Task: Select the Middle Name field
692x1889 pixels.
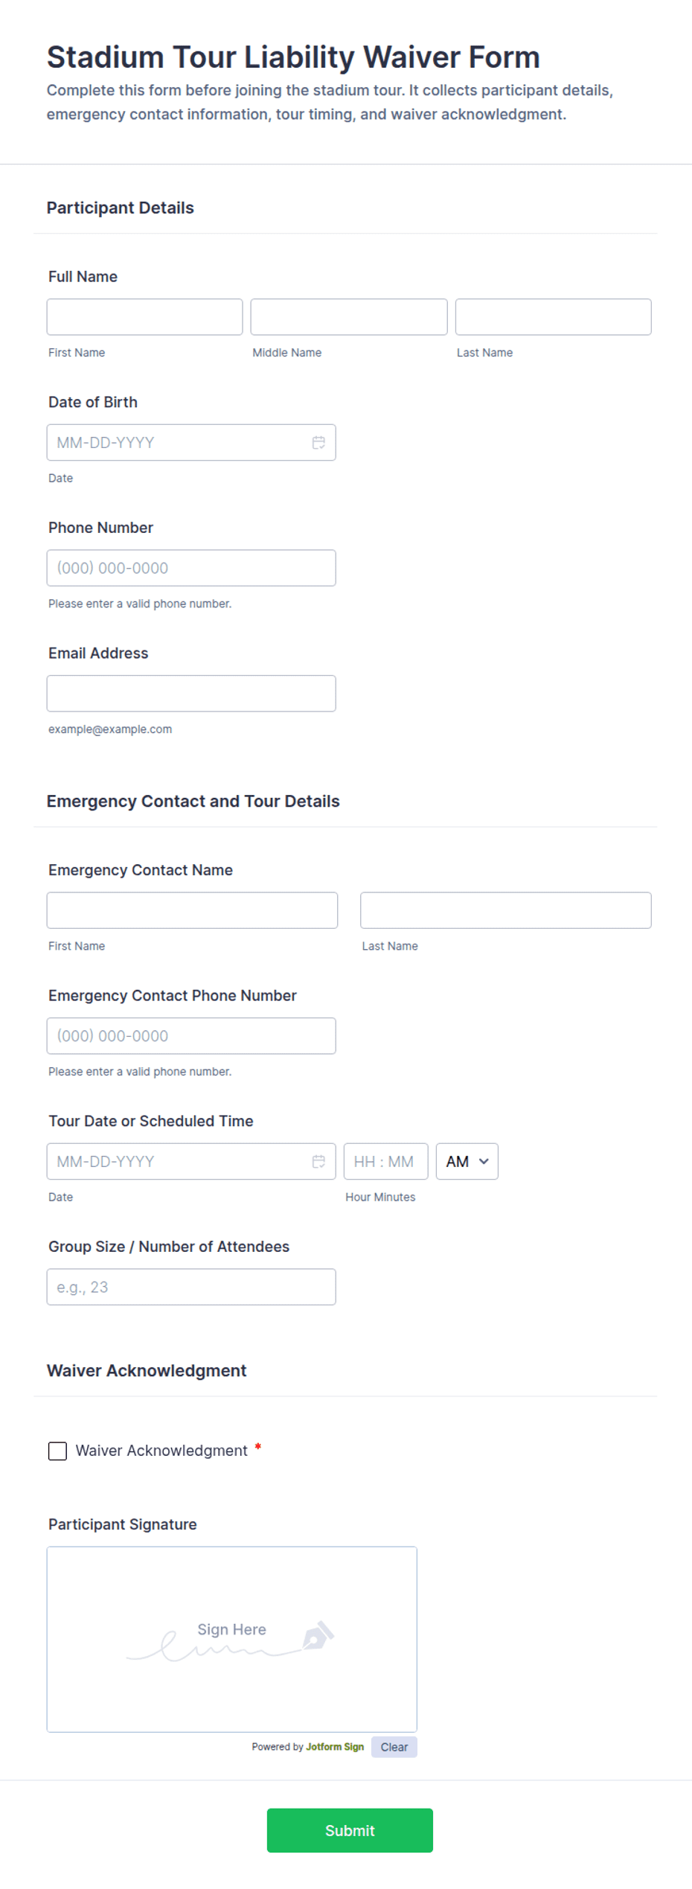Action: [x=347, y=316]
